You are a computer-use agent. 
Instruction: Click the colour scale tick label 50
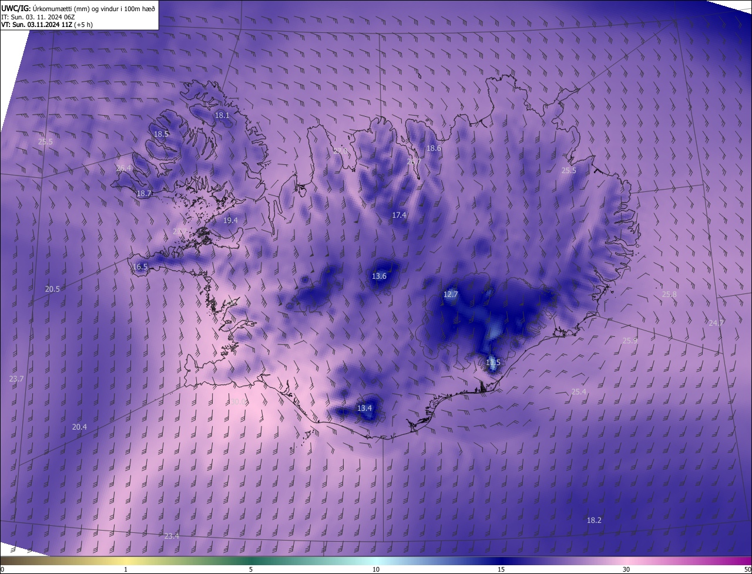(747, 569)
